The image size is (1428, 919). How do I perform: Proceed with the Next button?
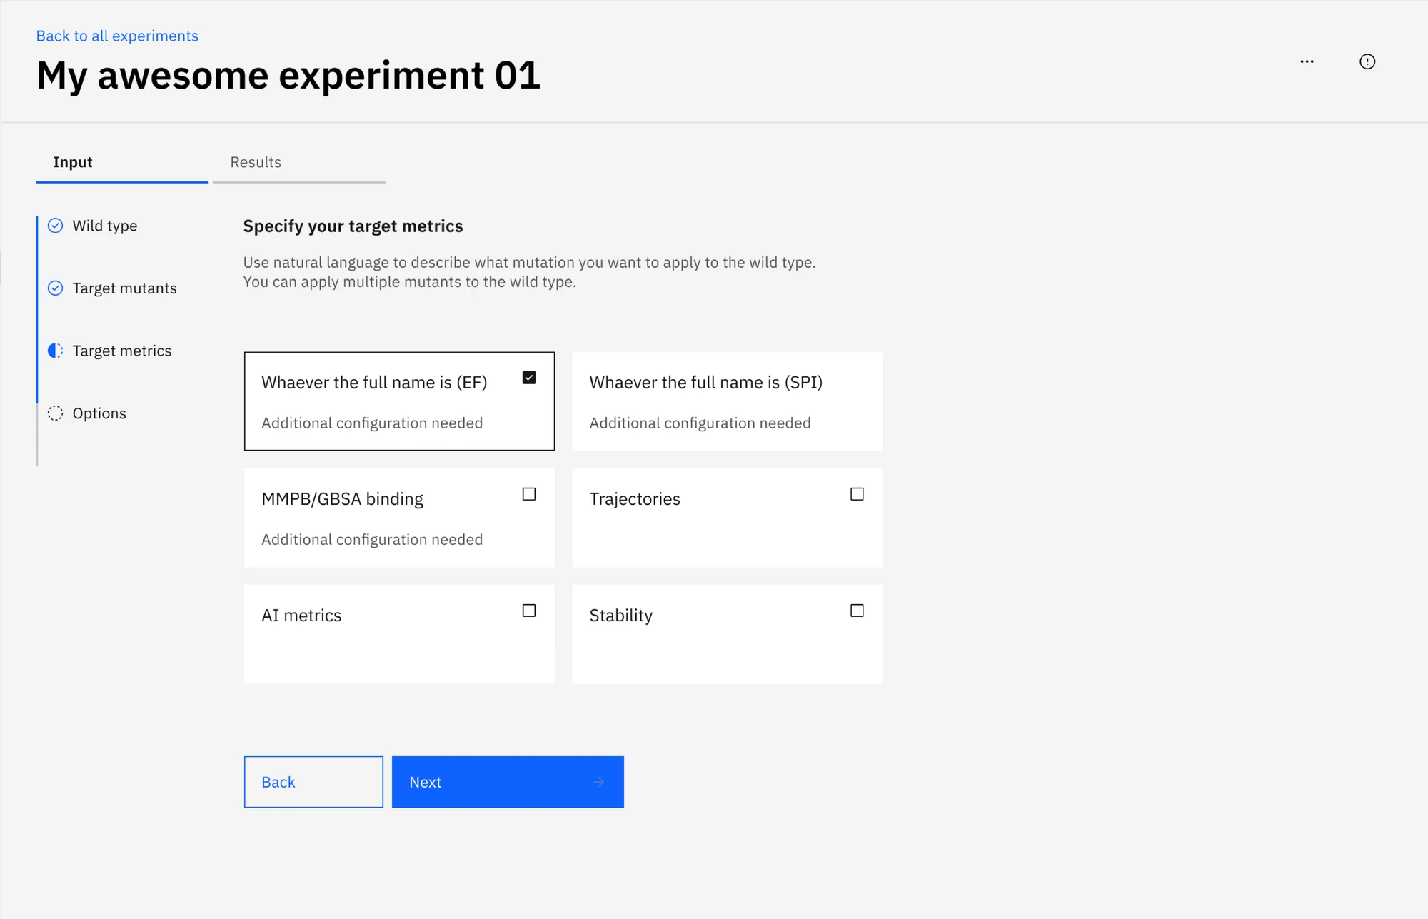pos(508,782)
